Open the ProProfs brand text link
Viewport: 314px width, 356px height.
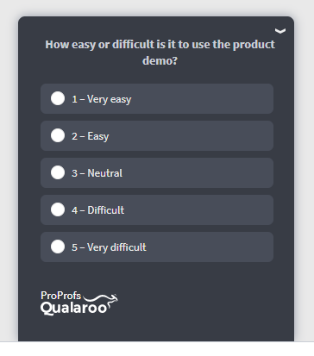61,296
